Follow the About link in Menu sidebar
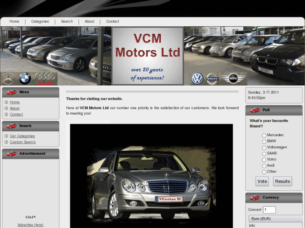305x228 pixels. click(x=15, y=108)
